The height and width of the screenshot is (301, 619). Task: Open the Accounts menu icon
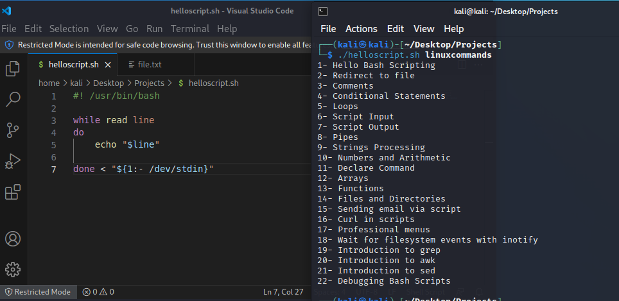pos(13,239)
